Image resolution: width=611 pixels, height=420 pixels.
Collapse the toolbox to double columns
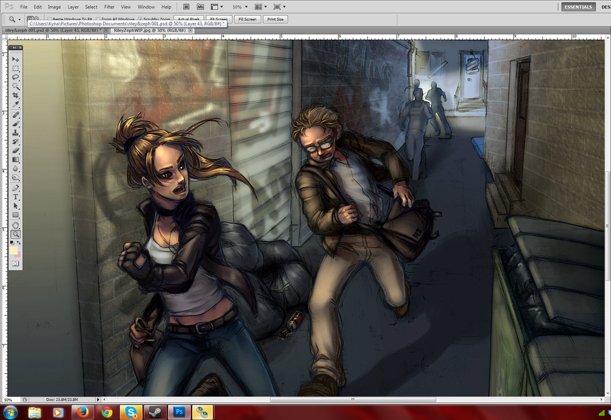14,48
